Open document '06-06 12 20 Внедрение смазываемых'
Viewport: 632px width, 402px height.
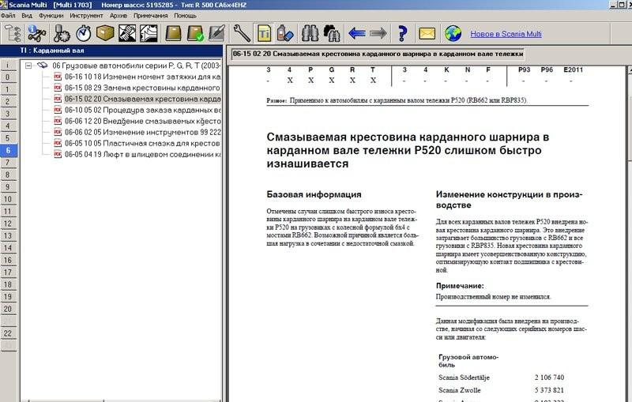[143, 121]
